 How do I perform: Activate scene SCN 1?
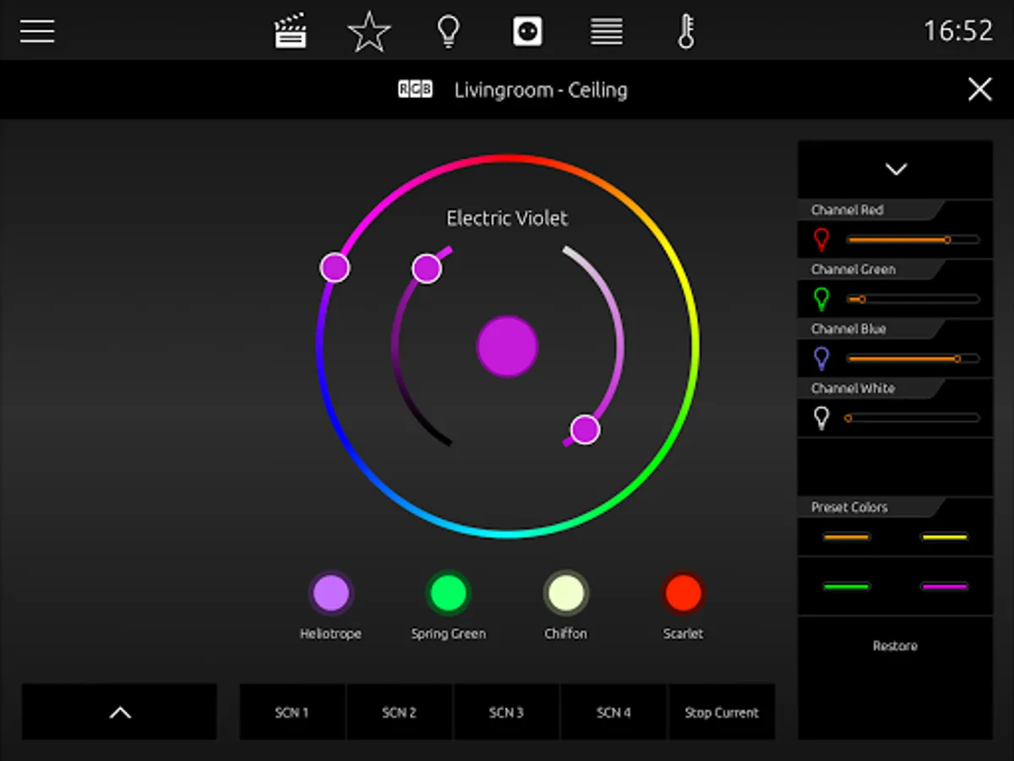[x=292, y=712]
